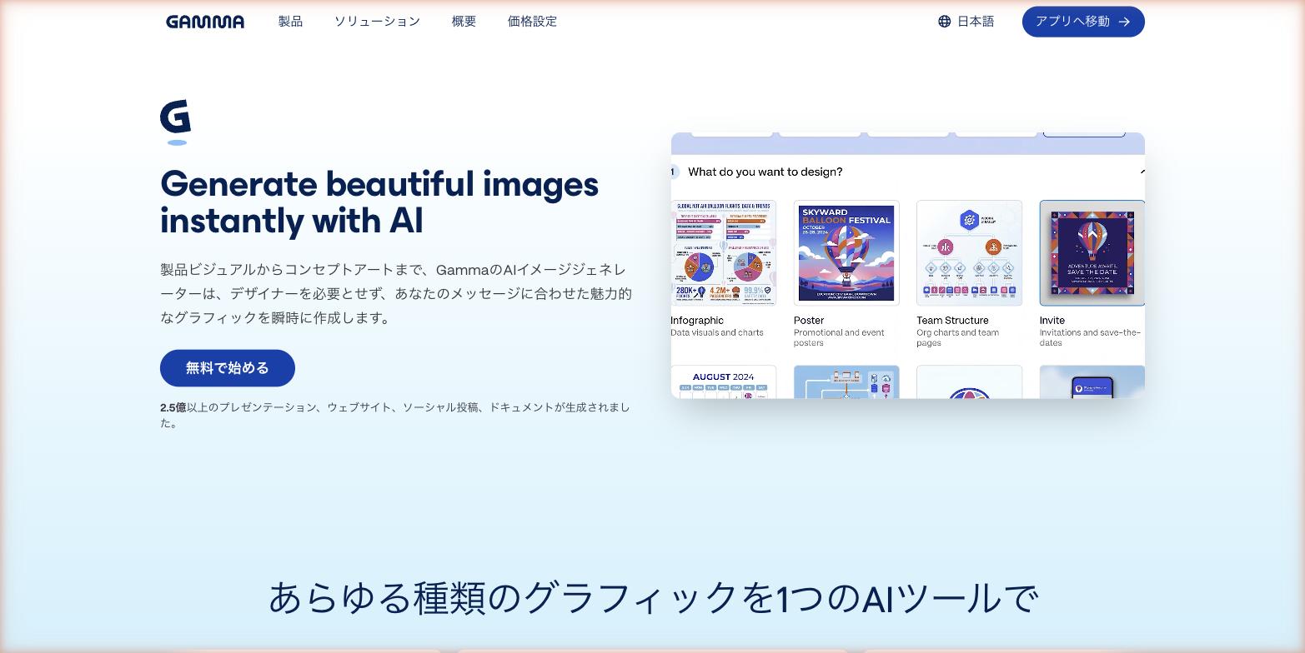Image resolution: width=1305 pixels, height=653 pixels.
Task: Select the August 2024 calendar thumbnail
Action: (x=723, y=381)
